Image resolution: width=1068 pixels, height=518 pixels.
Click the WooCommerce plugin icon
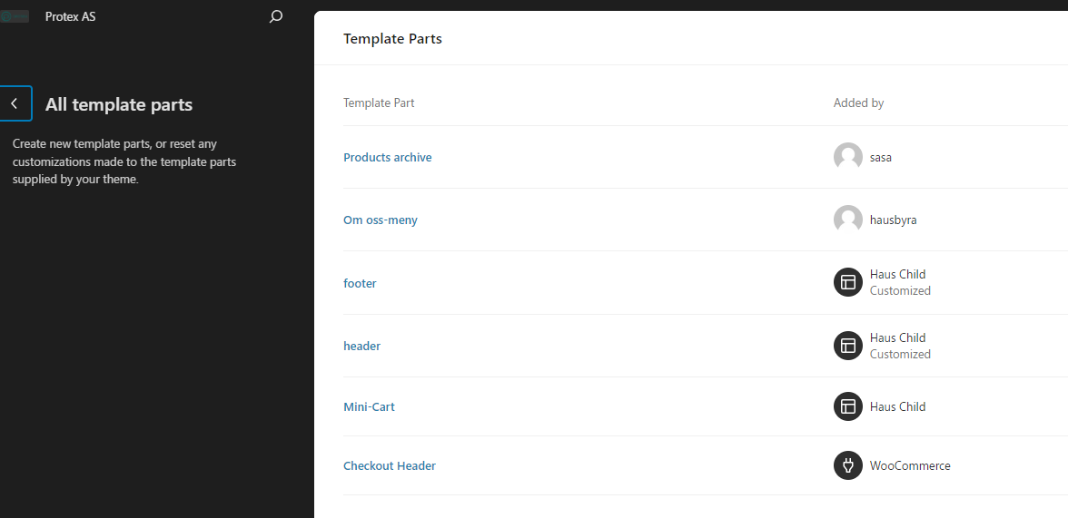point(847,465)
